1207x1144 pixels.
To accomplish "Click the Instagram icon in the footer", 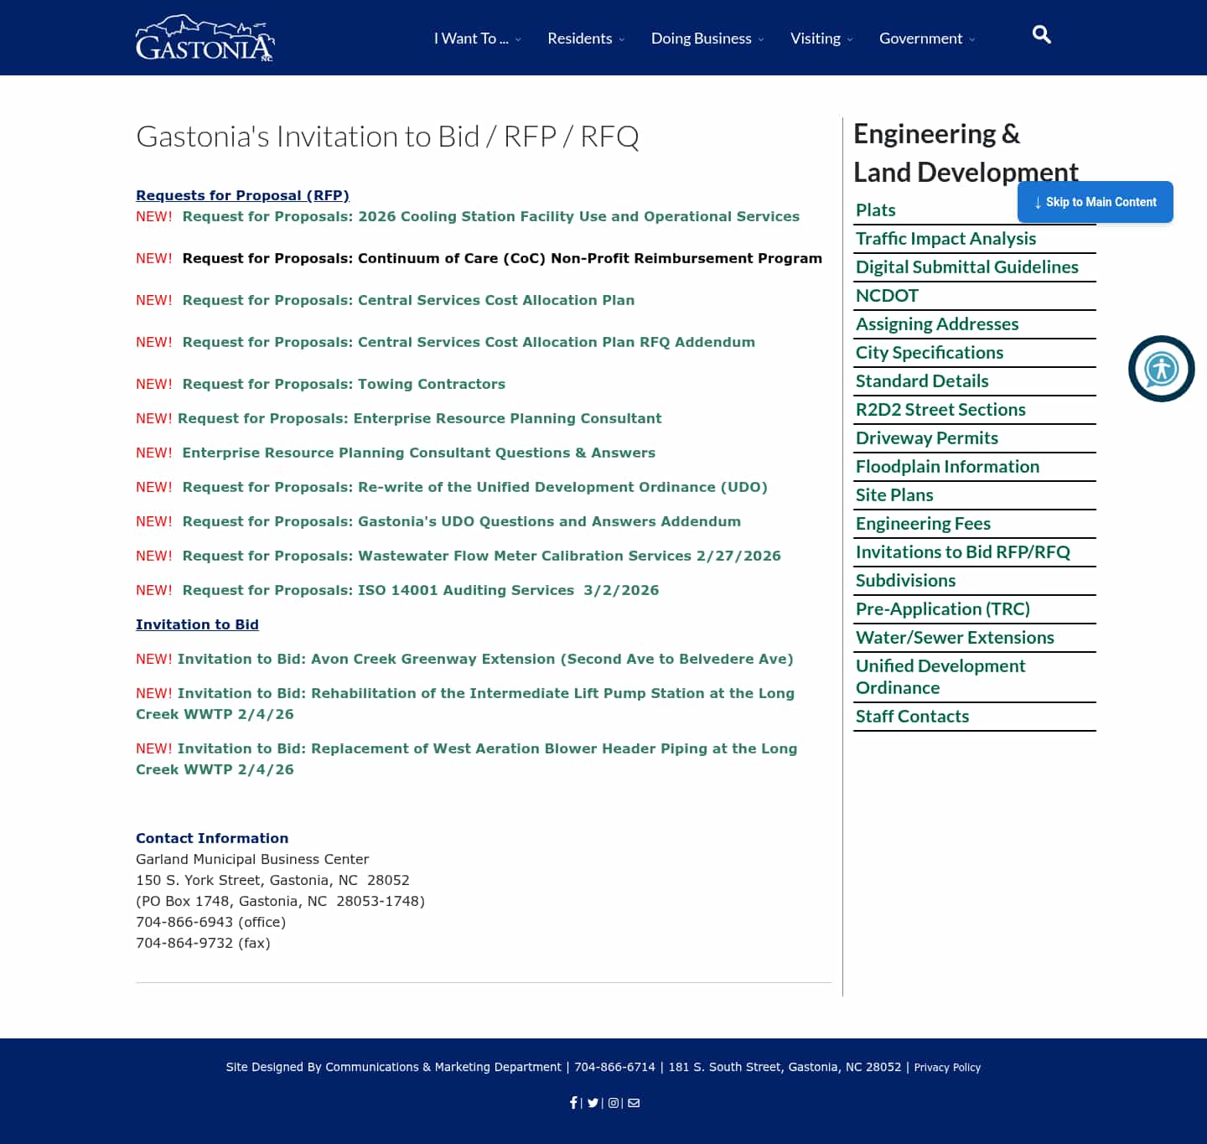I will [x=614, y=1103].
